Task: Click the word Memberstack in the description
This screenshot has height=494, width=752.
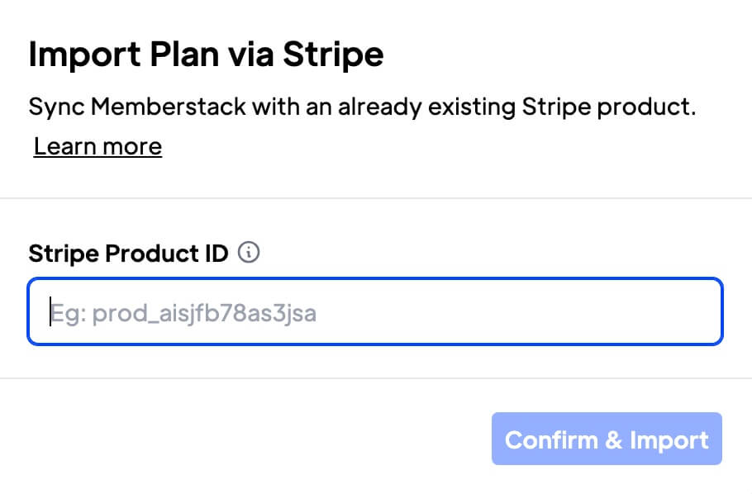Action: (169, 107)
